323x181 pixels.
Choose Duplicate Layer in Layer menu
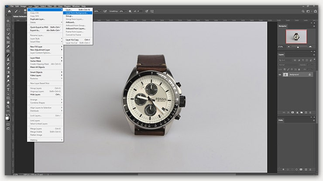[x=45, y=19]
